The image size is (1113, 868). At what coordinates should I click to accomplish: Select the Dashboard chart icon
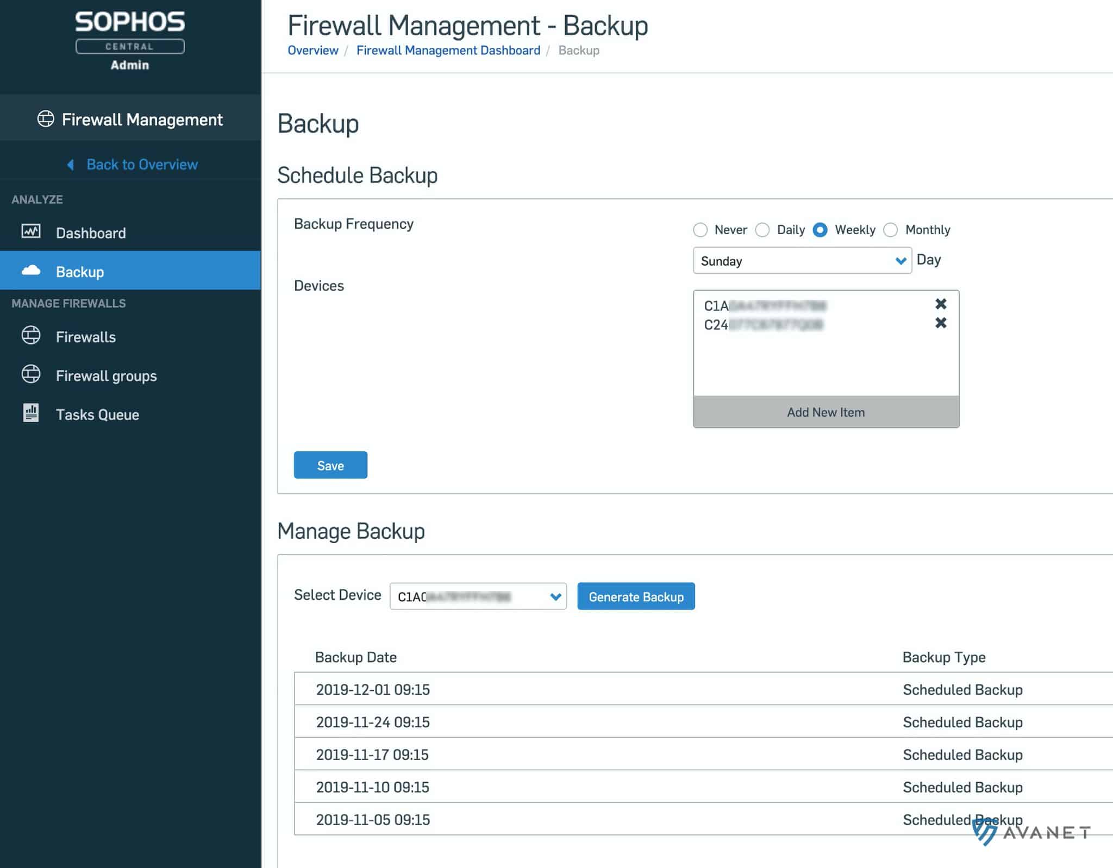click(x=30, y=232)
